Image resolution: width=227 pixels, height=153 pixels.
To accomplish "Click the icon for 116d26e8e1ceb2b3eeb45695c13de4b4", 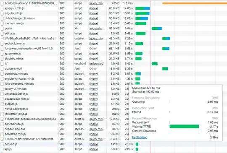I will 2,119.
